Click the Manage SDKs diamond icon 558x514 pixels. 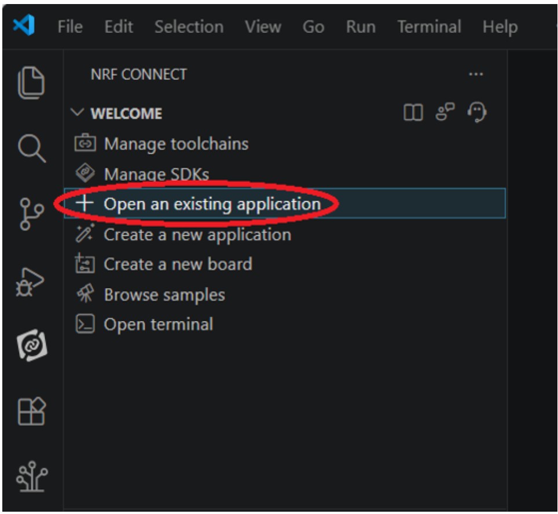tap(85, 173)
